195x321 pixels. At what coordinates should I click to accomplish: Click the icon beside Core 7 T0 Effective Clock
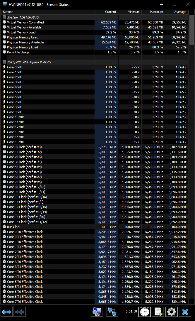click(x=4, y=301)
